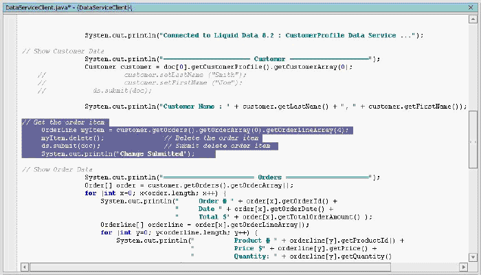Click the horizontal scrollbar right arrow

[464, 267]
